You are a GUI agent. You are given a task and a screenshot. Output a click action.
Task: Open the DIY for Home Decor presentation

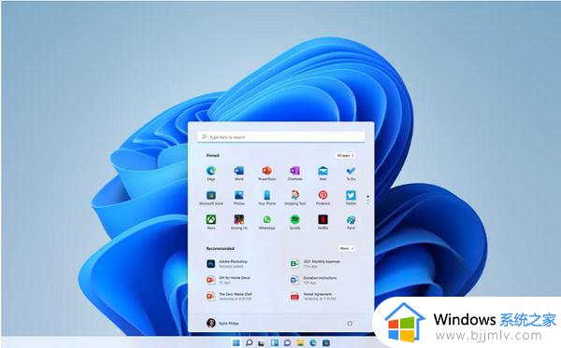point(228,280)
